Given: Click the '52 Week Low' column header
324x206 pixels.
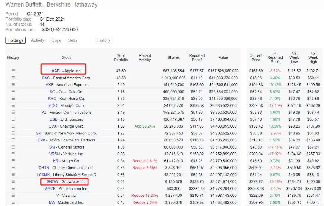Looking at the screenshot, I should point(294,57).
